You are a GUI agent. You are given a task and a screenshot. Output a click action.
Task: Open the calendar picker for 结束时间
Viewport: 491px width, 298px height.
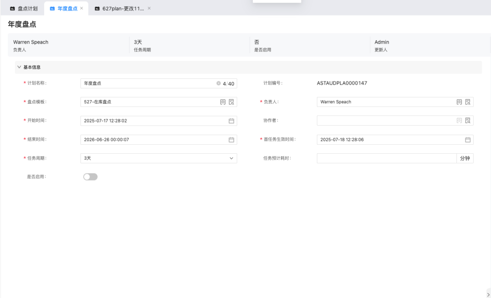pos(231,140)
